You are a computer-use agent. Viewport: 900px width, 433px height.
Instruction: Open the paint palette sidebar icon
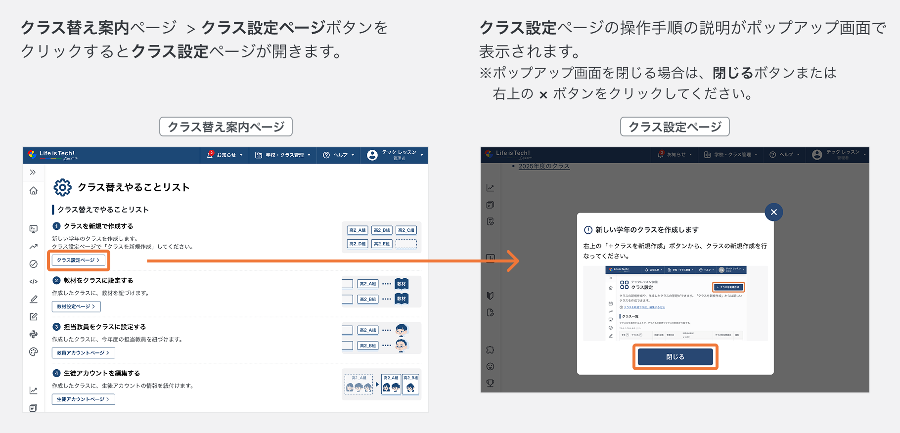click(33, 352)
